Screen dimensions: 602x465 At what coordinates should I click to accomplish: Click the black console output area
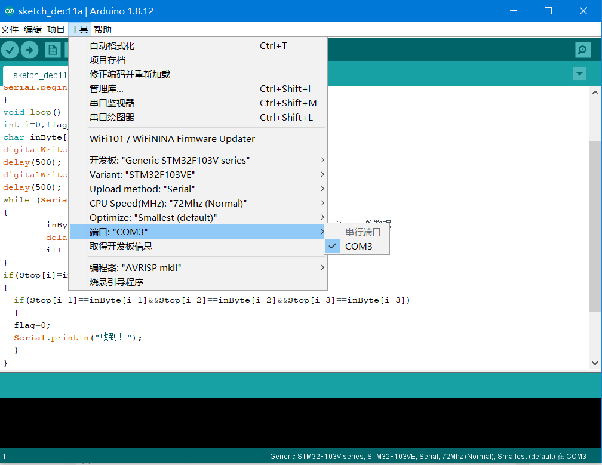pos(301,422)
